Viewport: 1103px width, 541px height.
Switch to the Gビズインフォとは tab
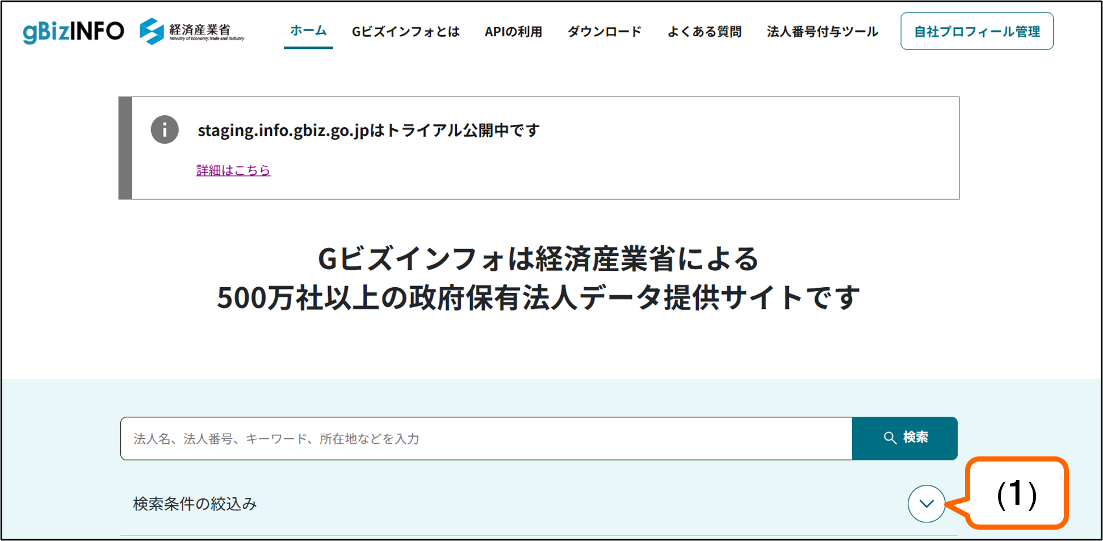(x=406, y=32)
